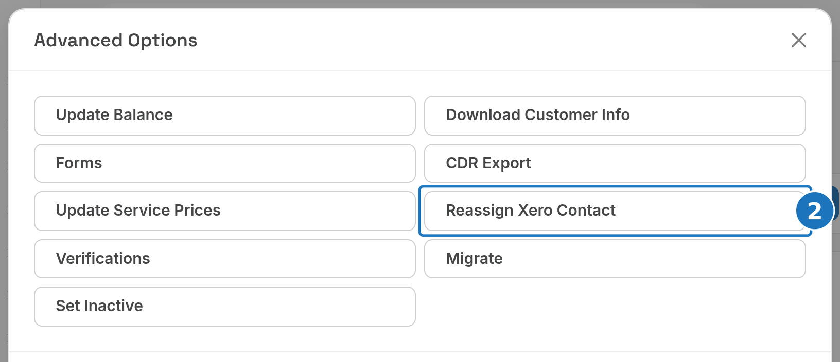Start the CDR Export
840x362 pixels.
pos(615,163)
